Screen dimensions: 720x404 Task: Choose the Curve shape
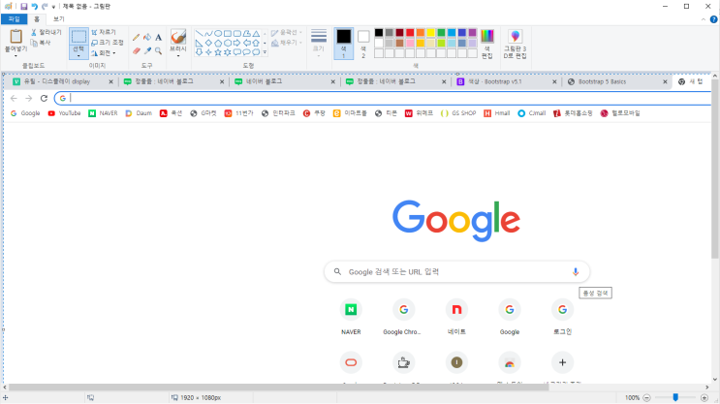pyautogui.click(x=208, y=34)
